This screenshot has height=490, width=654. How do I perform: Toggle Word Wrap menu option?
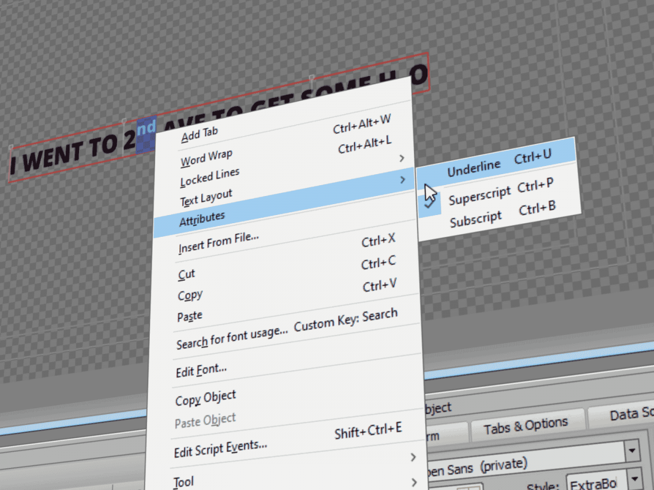206,159
